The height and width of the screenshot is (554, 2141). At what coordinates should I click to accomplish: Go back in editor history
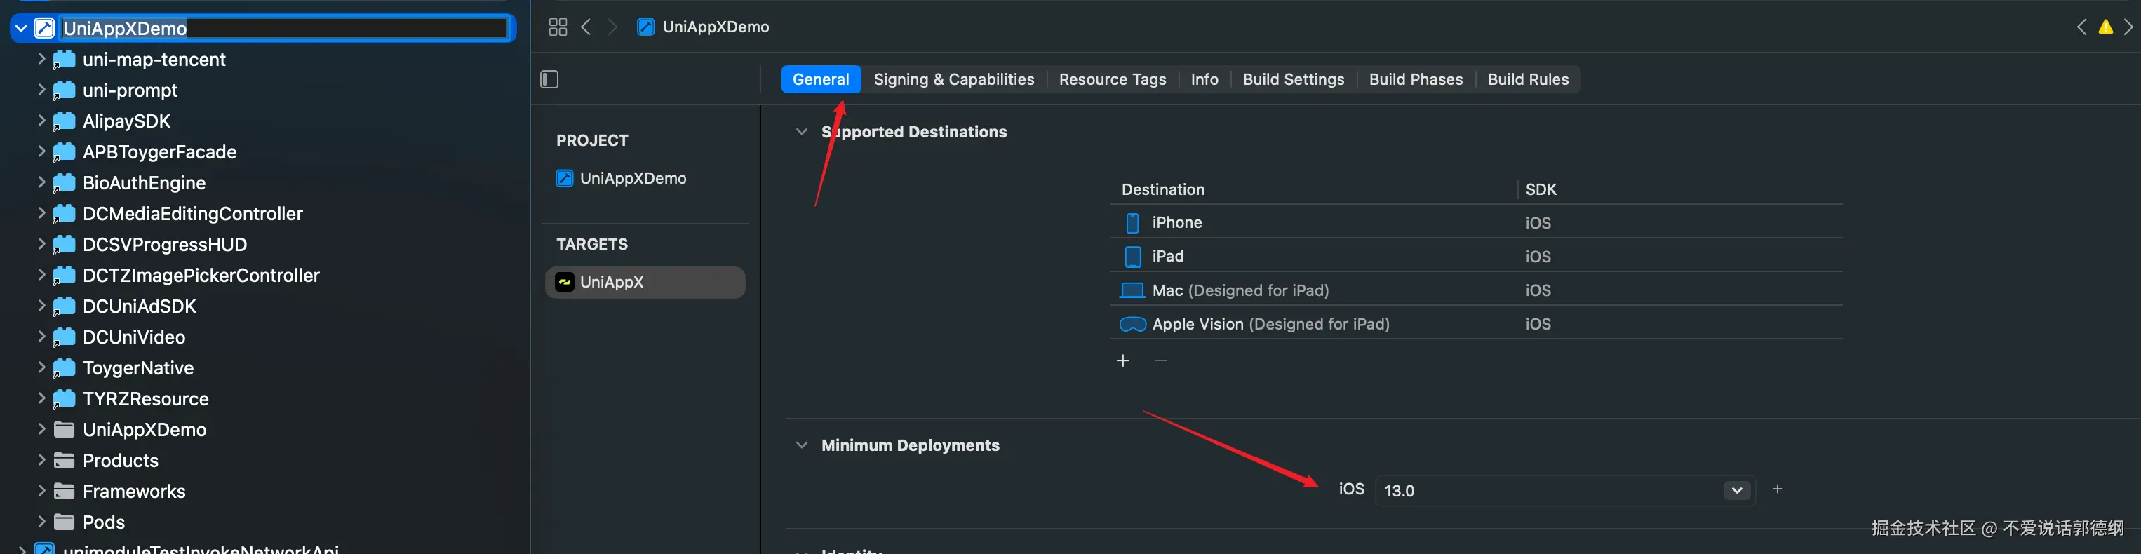click(x=586, y=27)
